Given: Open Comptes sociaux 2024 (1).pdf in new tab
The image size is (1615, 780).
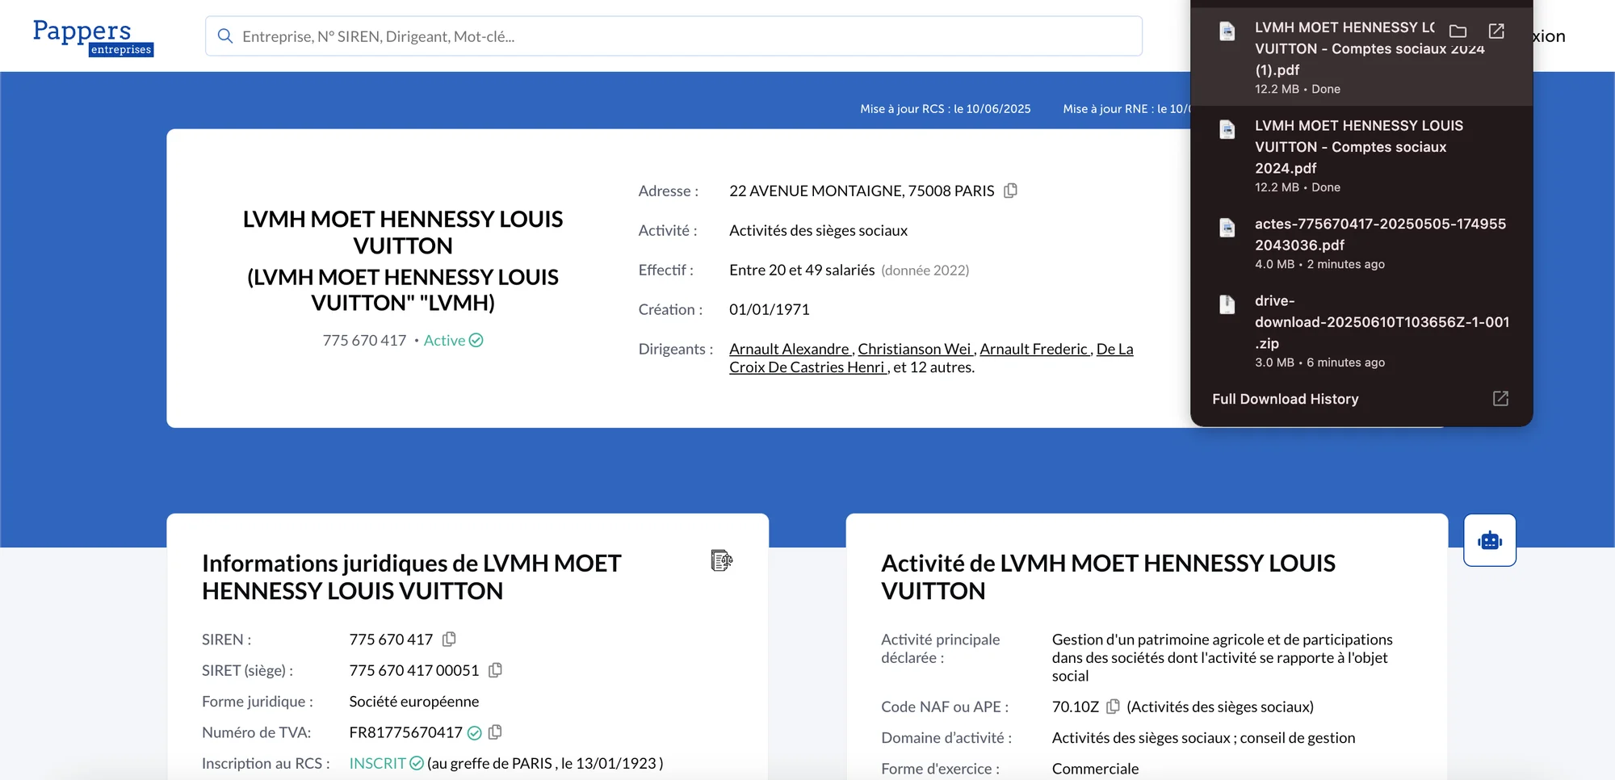Looking at the screenshot, I should (1496, 31).
